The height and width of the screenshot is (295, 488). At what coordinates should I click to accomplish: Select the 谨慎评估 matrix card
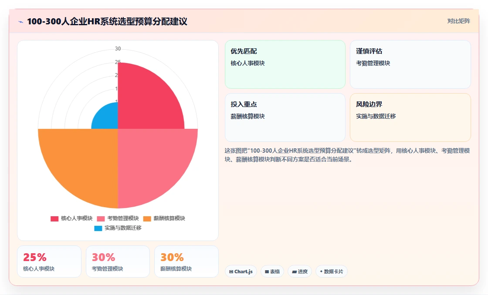[x=410, y=64]
